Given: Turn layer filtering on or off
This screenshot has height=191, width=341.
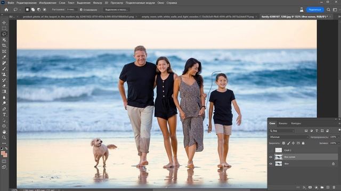Looking at the screenshot, I should pyautogui.click(x=339, y=130).
